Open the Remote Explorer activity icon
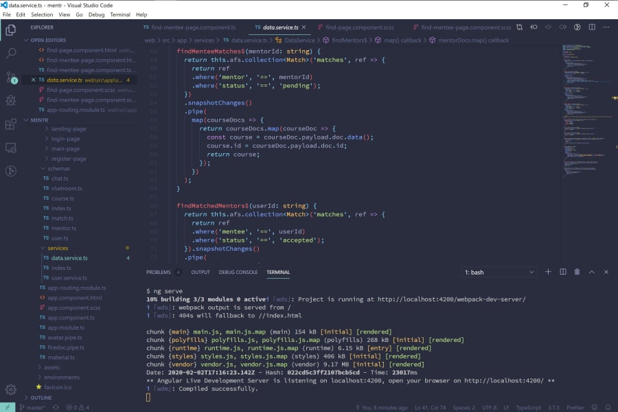The image size is (618, 412). tap(10, 148)
